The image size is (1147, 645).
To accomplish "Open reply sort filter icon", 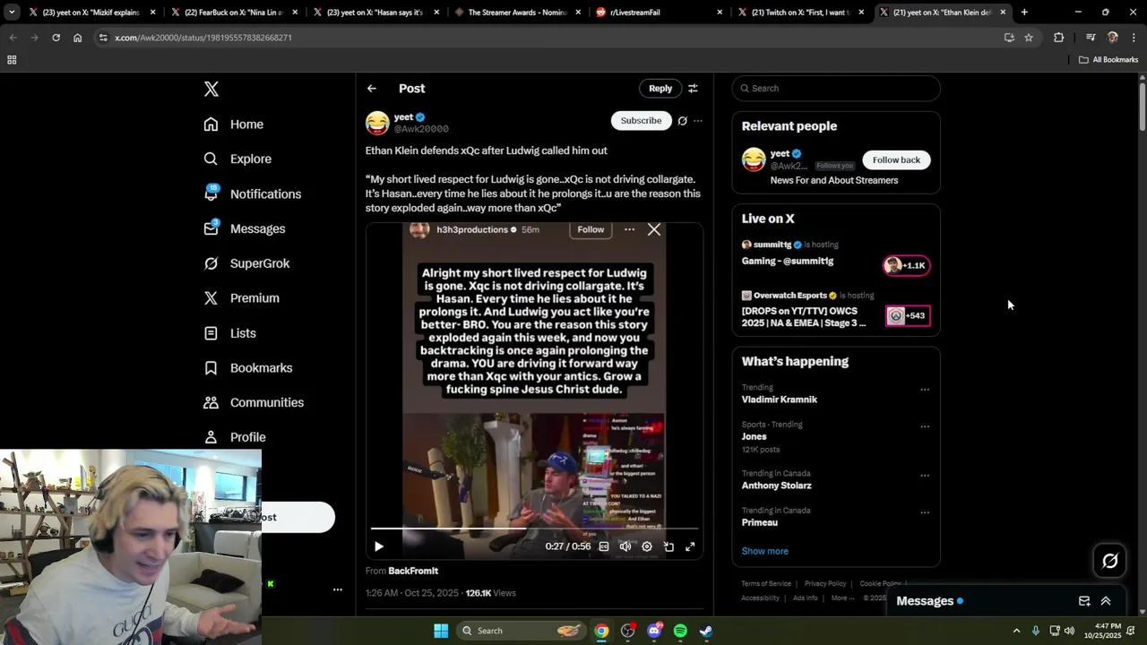I will (693, 89).
